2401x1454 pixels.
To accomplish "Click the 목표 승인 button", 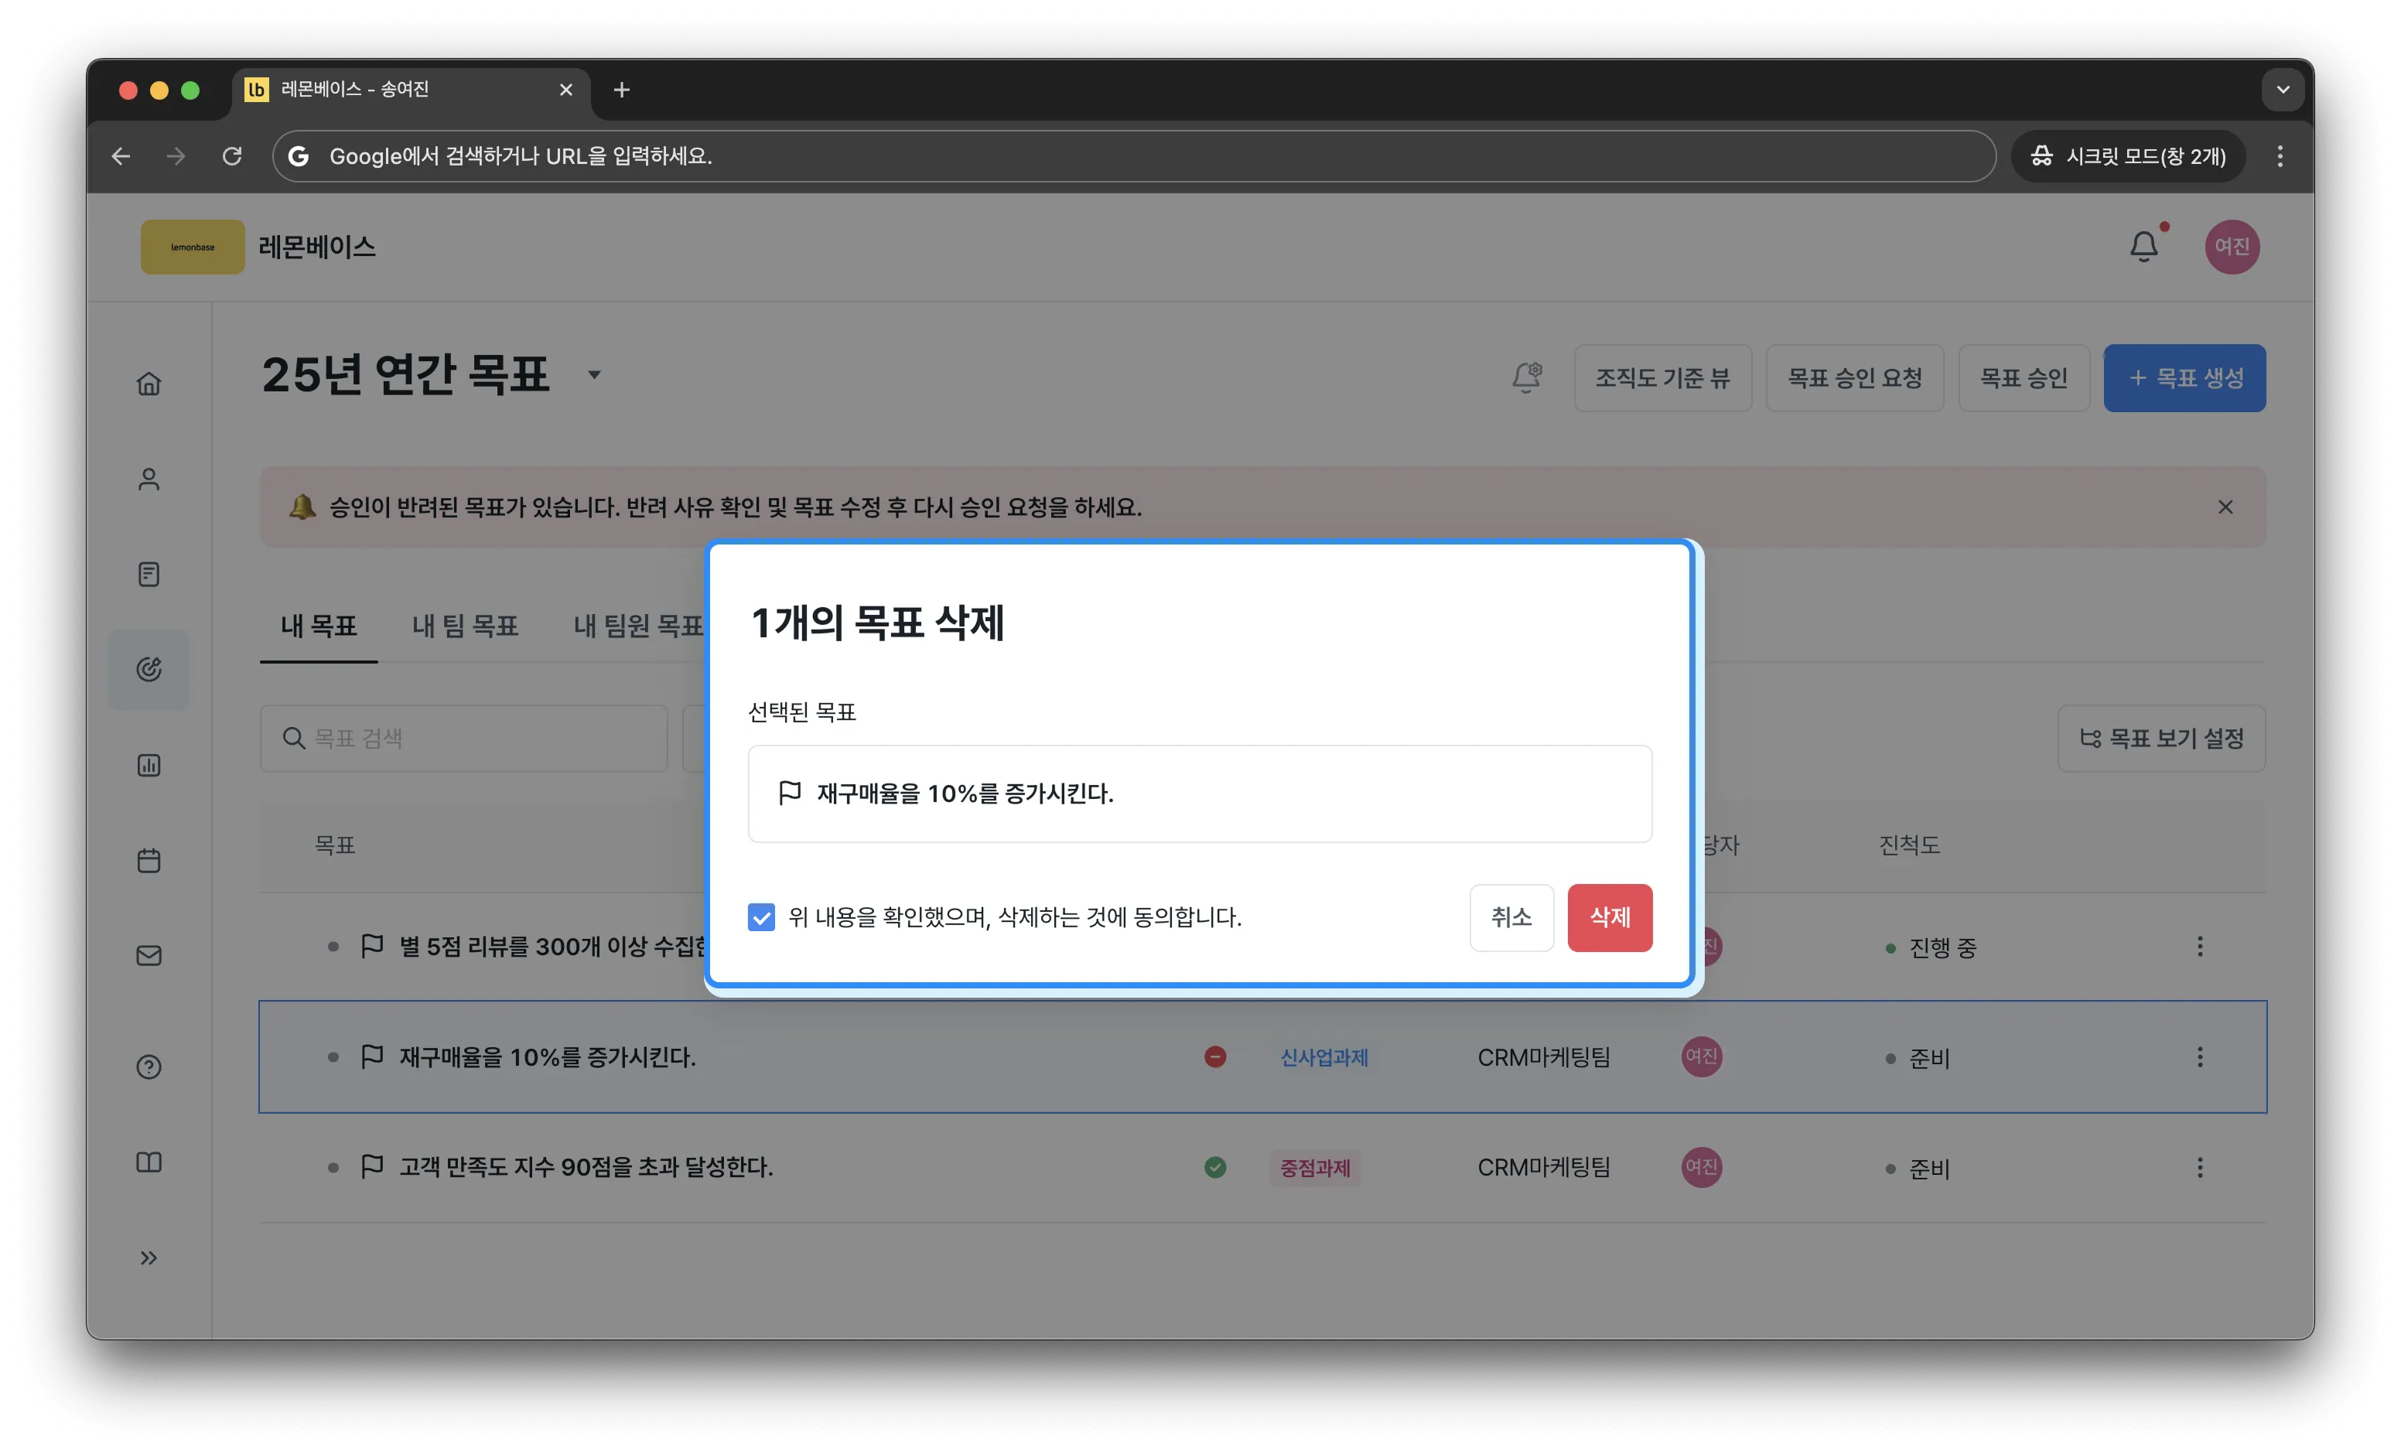I will click(2024, 378).
